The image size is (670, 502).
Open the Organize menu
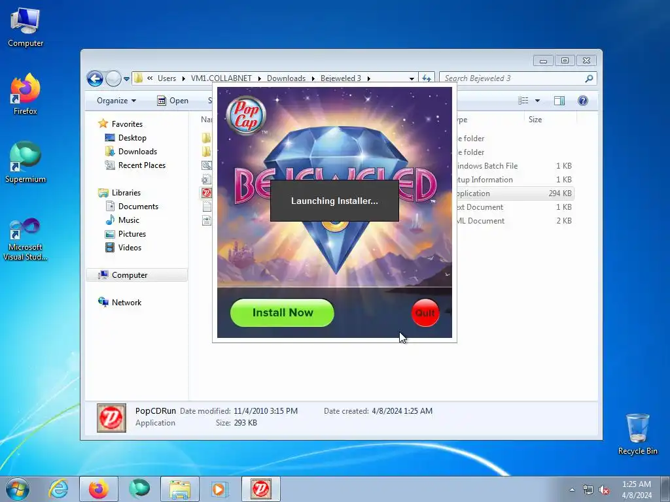pyautogui.click(x=116, y=100)
